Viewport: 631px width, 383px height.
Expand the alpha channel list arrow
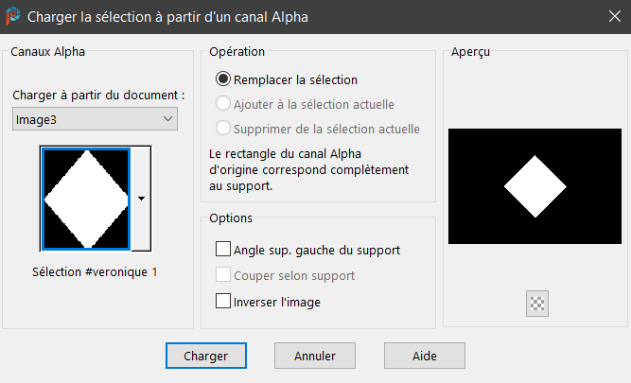point(141,199)
